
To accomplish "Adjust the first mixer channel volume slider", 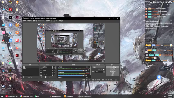I will pyautogui.click(x=71, y=70).
